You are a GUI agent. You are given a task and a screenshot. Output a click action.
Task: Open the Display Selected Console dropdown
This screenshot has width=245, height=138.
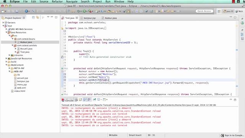(x=101, y=100)
